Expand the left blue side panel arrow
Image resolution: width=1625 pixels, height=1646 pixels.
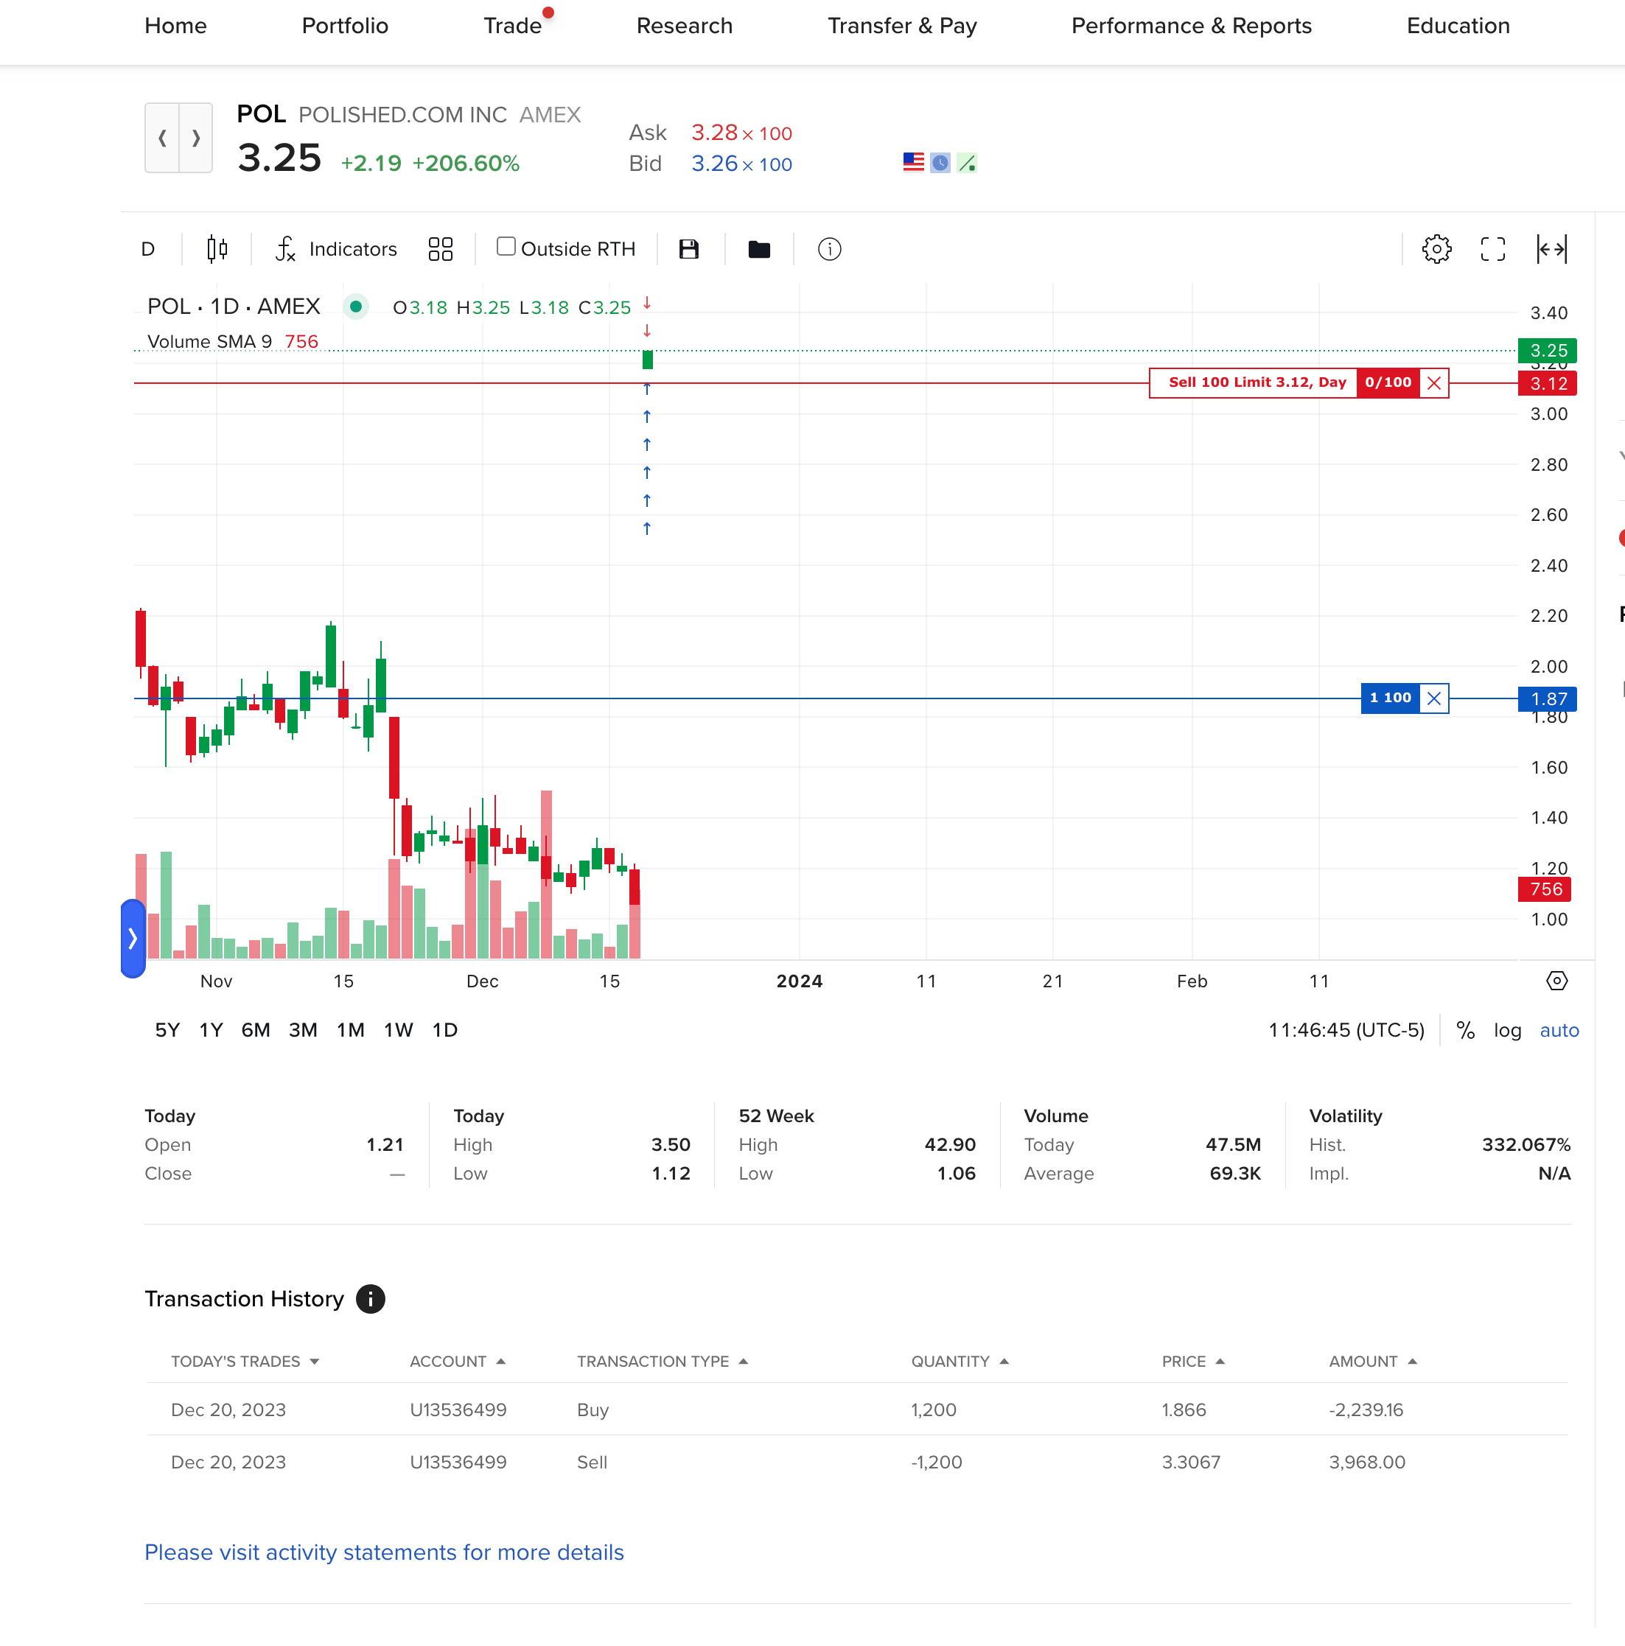133,938
